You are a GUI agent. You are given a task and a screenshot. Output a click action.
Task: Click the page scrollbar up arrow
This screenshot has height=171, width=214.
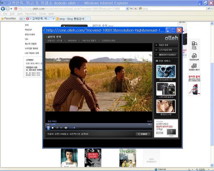[212, 24]
